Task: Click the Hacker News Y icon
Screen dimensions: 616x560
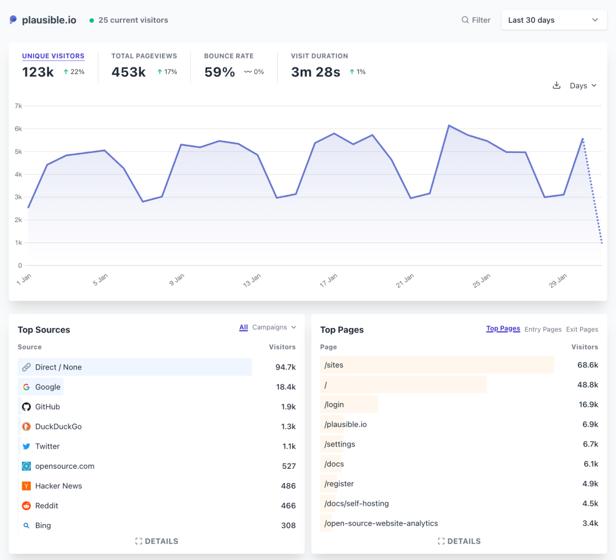Action: (x=26, y=486)
